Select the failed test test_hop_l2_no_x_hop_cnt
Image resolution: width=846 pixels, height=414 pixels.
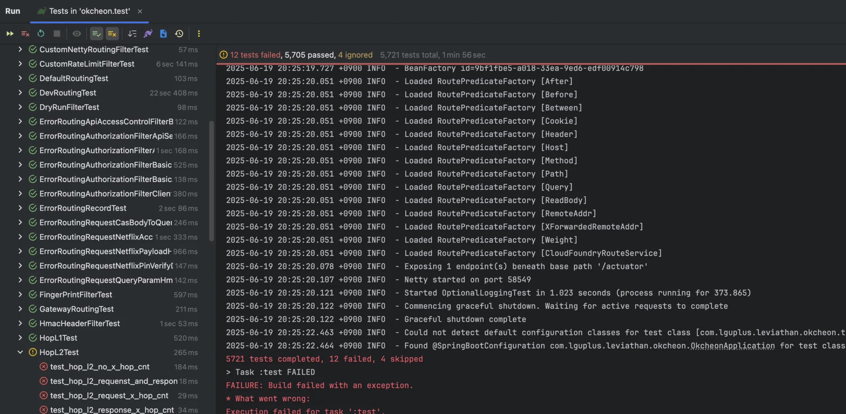point(99,366)
